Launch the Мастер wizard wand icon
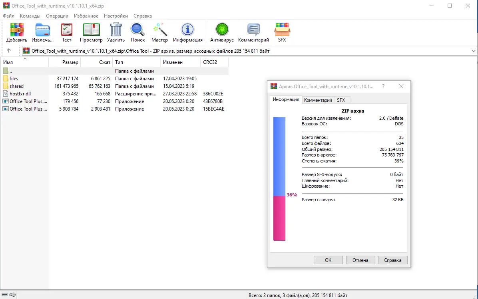Screen dimensions: 478x299 [160, 30]
